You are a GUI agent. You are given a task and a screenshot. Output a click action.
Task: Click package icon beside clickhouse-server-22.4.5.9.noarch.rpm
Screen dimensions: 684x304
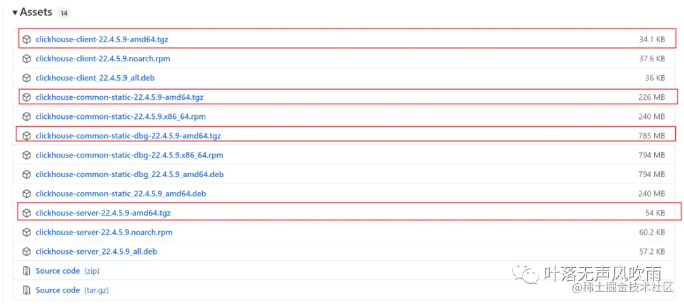click(27, 232)
